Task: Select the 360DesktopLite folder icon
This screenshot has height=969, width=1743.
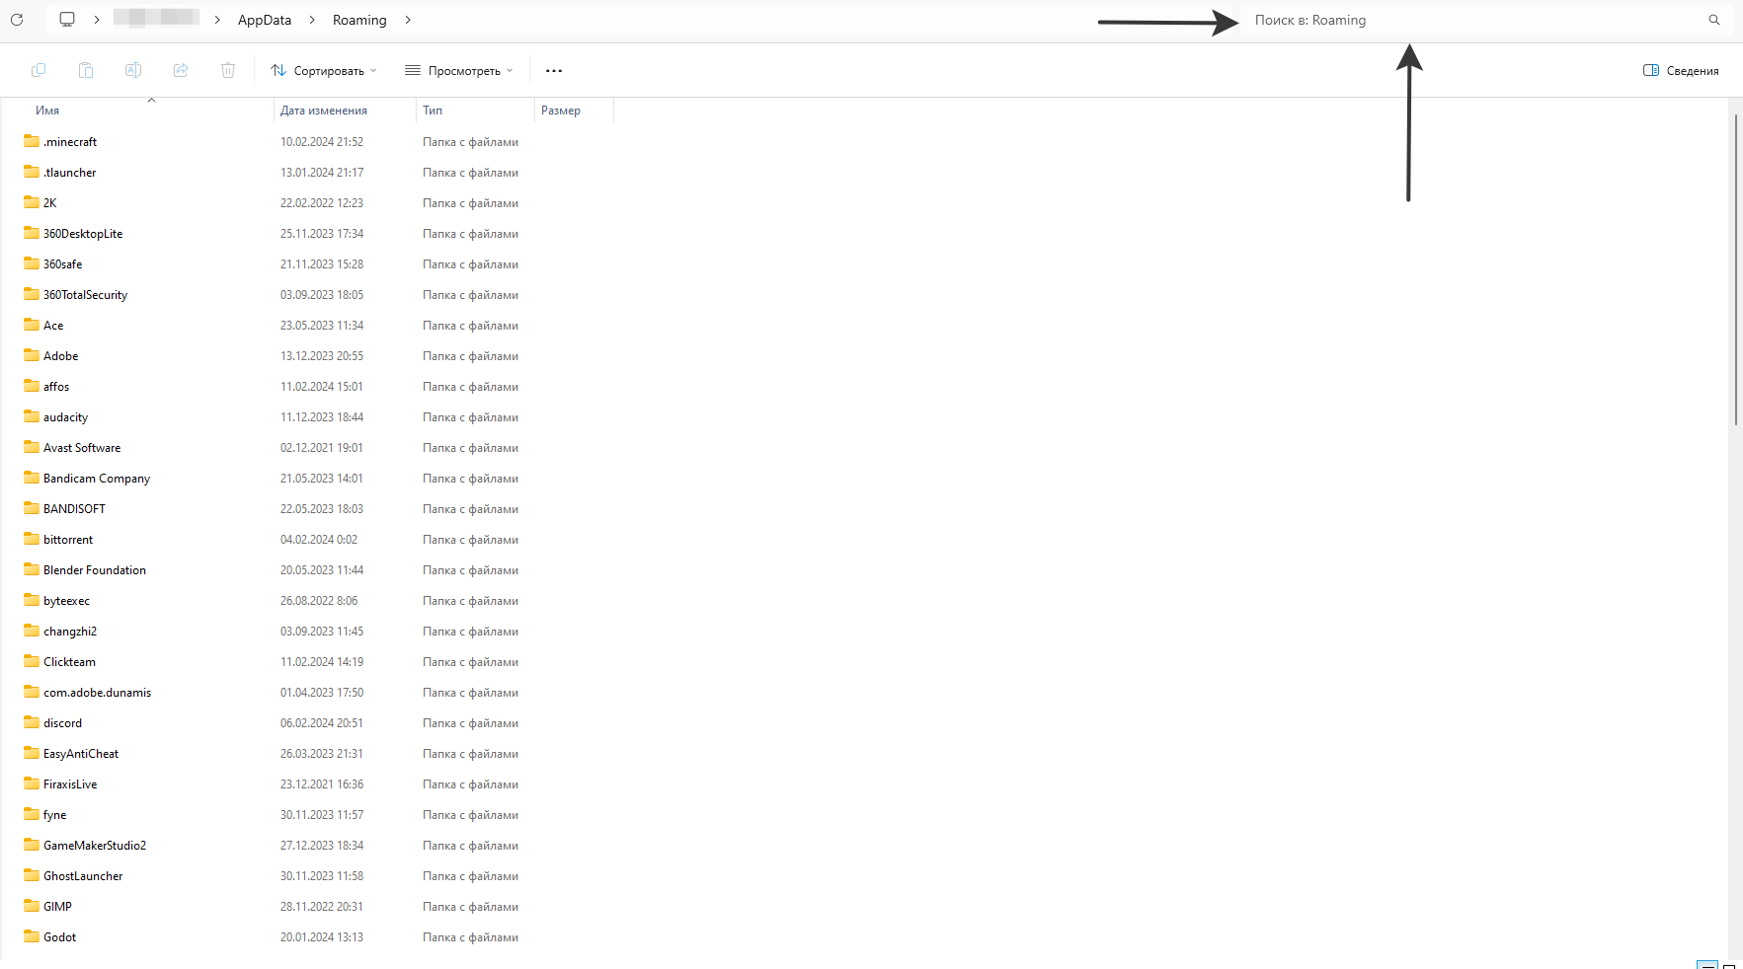Action: point(32,233)
